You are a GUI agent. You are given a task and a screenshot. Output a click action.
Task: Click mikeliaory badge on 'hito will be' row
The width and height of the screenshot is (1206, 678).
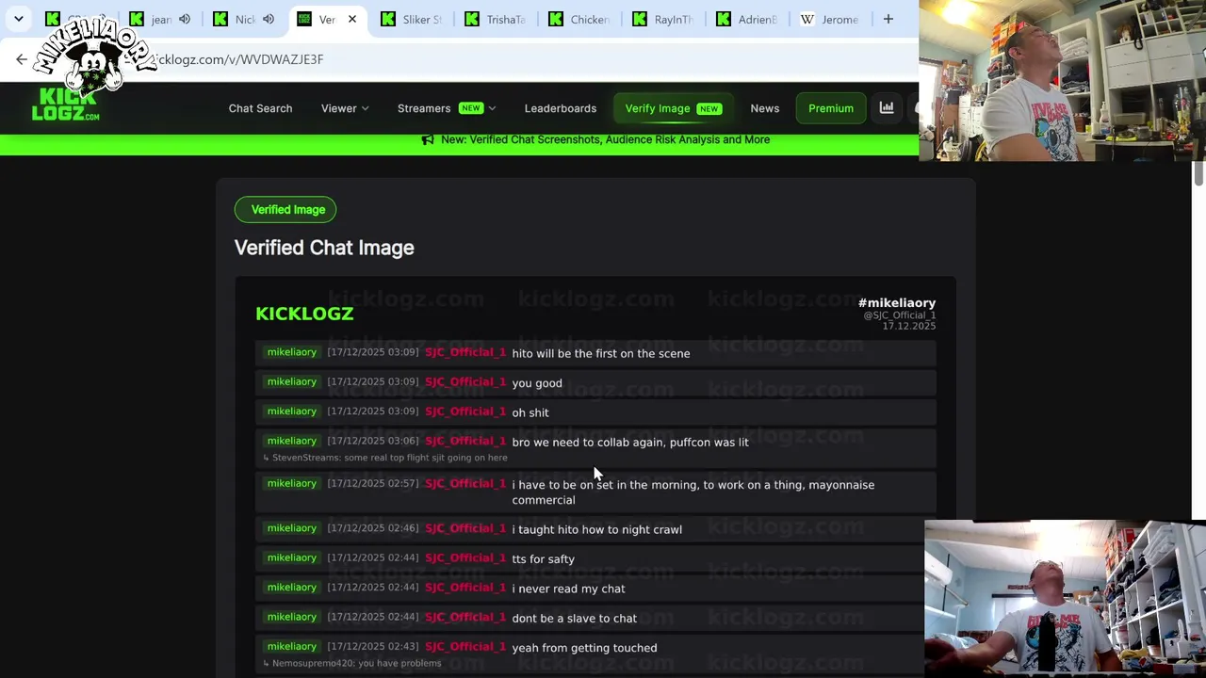(x=292, y=352)
